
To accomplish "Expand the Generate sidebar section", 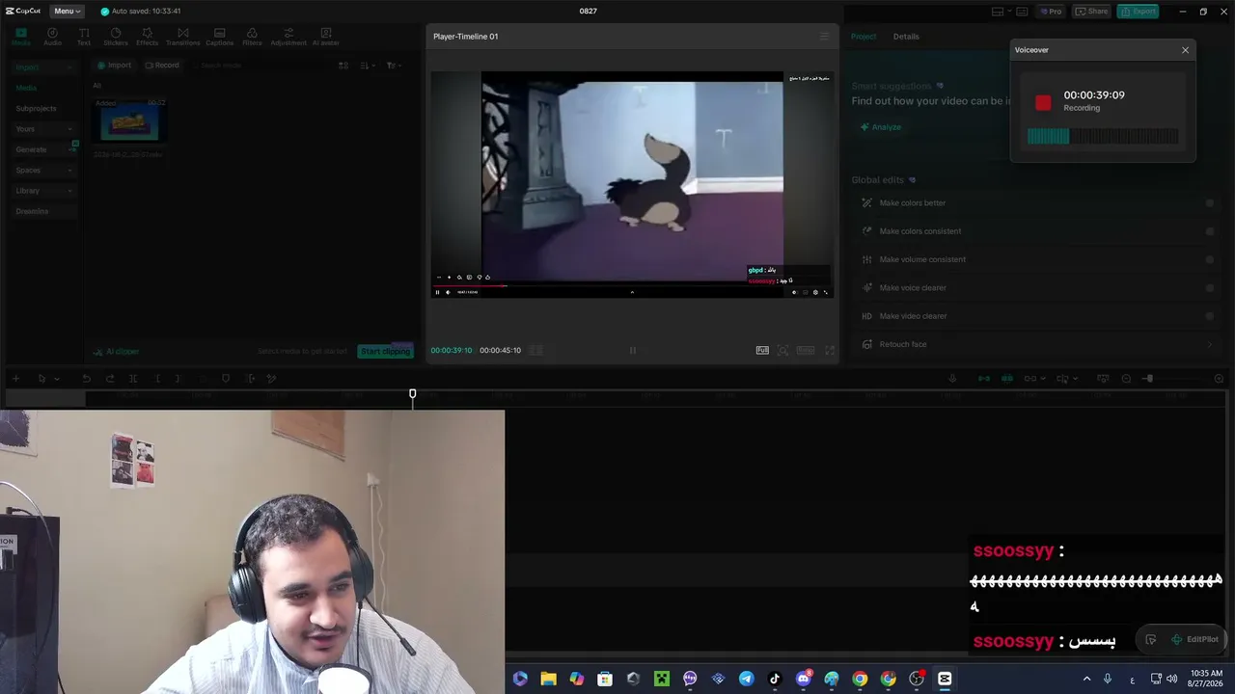I will point(43,149).
